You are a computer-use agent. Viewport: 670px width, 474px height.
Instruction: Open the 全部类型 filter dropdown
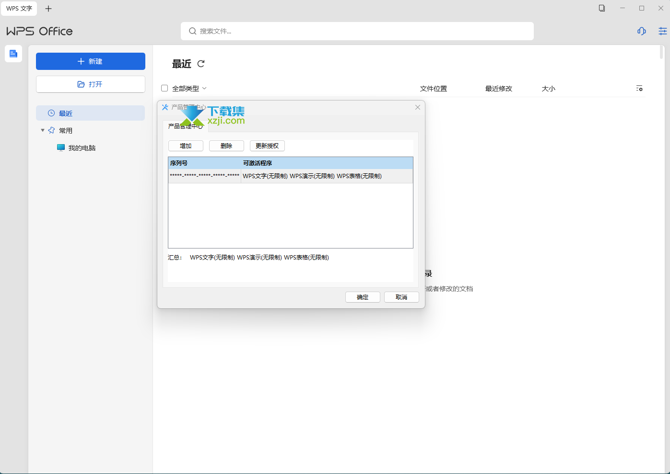(x=189, y=89)
